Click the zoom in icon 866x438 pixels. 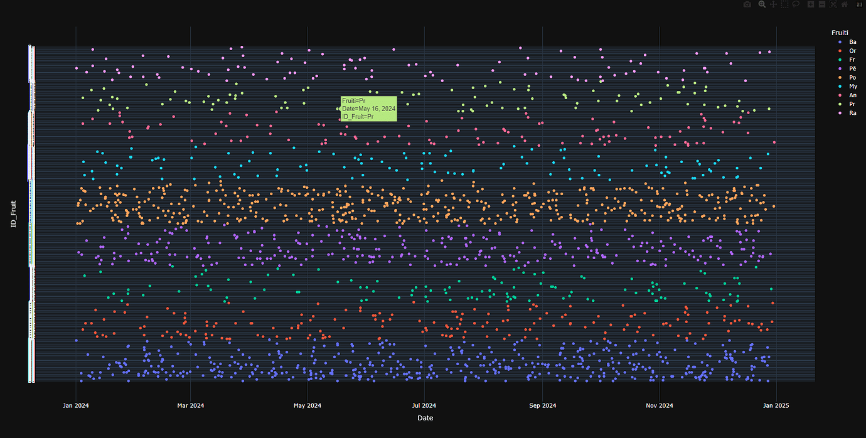pyautogui.click(x=811, y=4)
